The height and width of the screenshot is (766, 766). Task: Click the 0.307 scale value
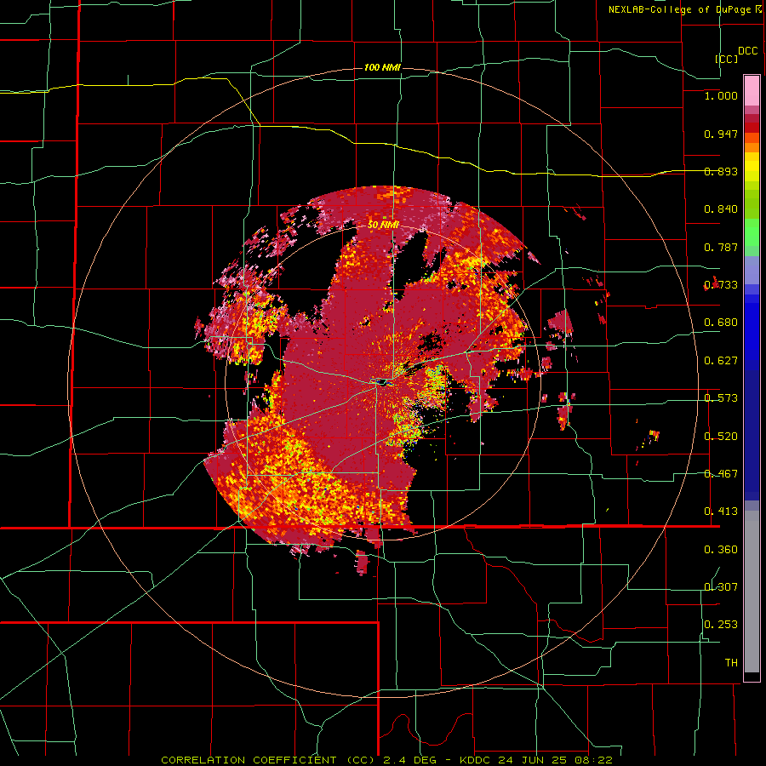721,587
